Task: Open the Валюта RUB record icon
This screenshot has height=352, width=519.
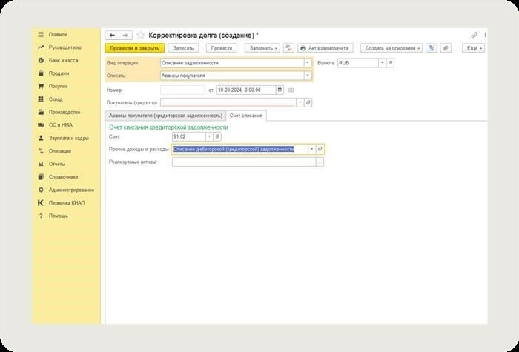Action: point(390,62)
